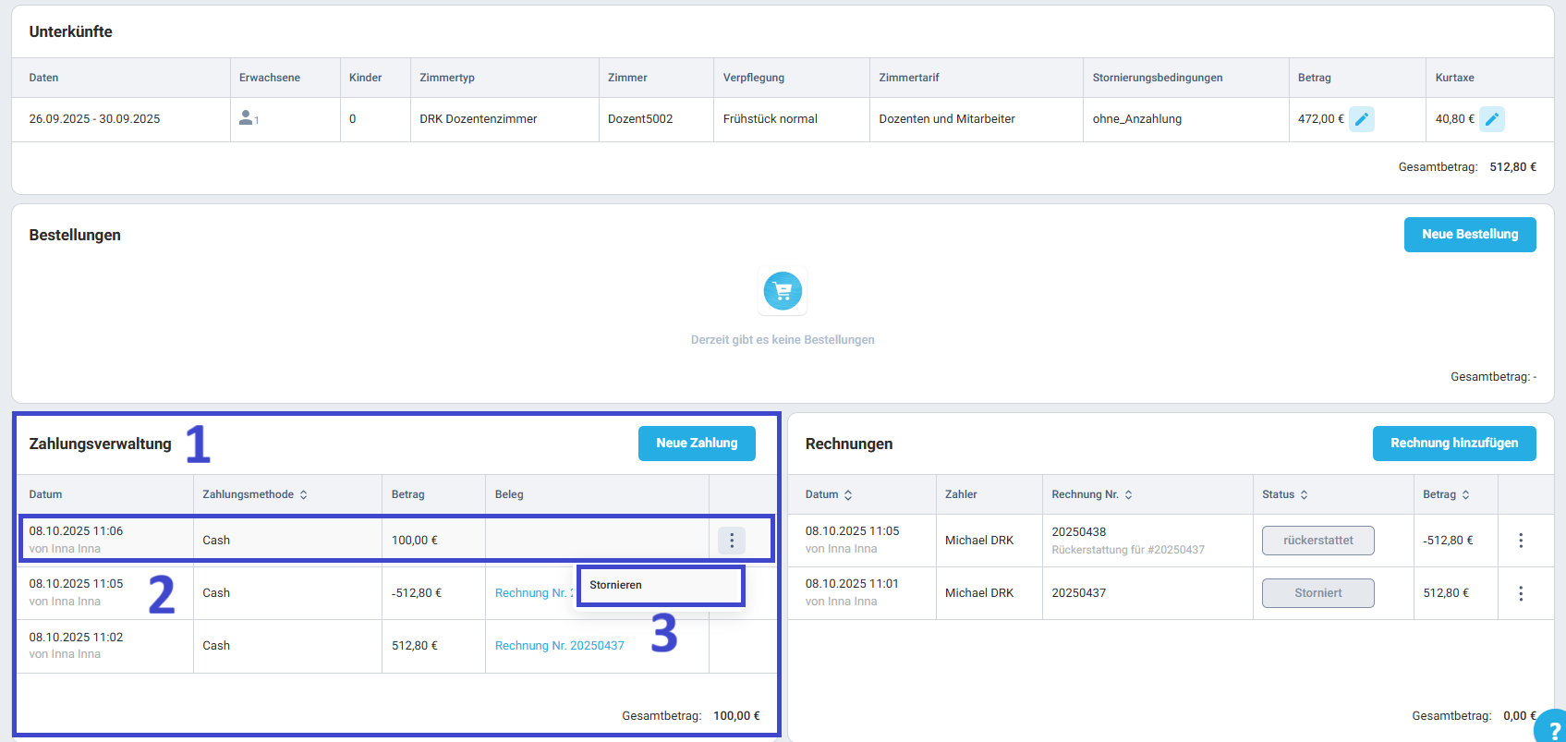Screen dimensions: 1566x742
Task: Click Rückerstattung für #20250437 text
Action: (x=1128, y=550)
